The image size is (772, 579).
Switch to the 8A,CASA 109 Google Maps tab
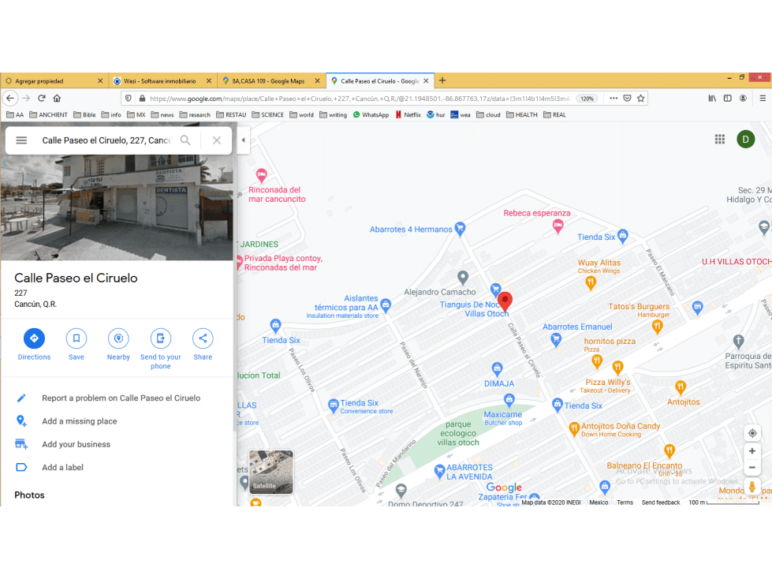coord(271,80)
